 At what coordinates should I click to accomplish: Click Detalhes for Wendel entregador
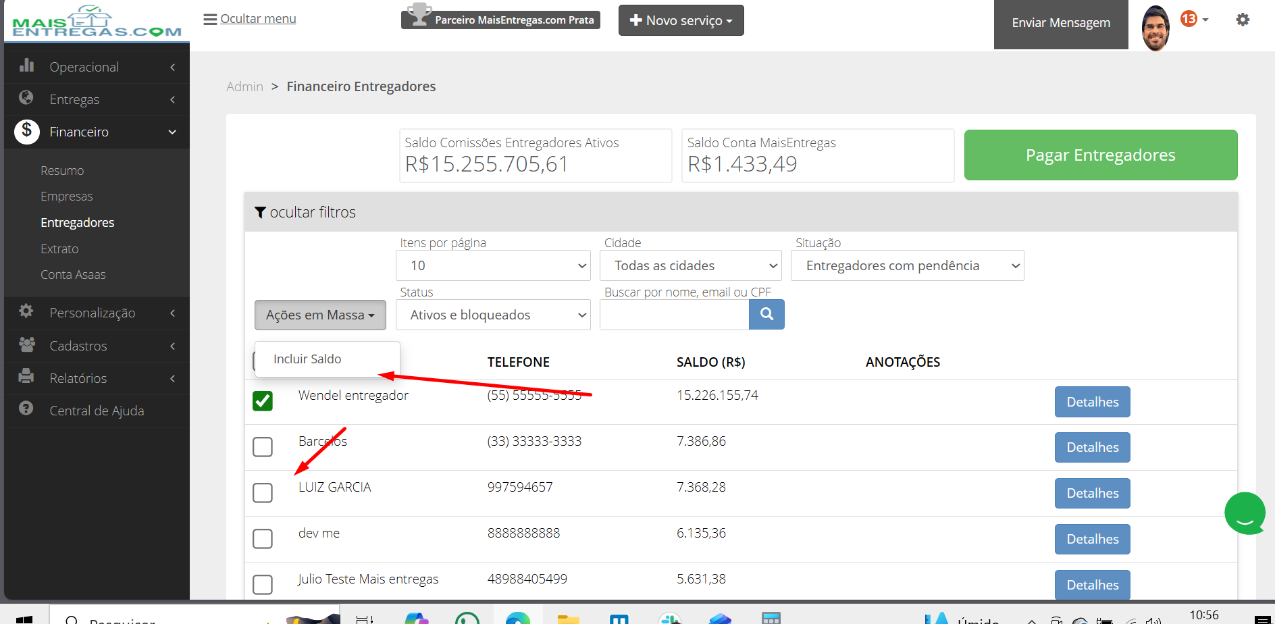tap(1093, 402)
